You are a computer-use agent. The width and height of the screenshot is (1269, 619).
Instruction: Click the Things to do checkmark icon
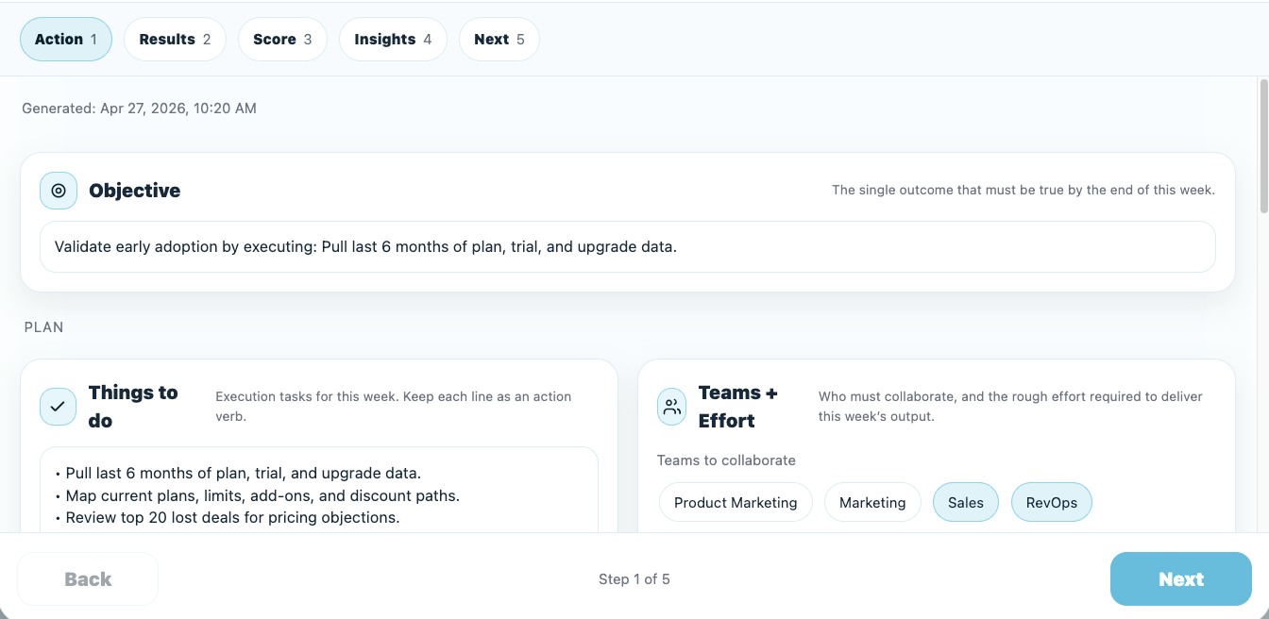[x=59, y=407]
